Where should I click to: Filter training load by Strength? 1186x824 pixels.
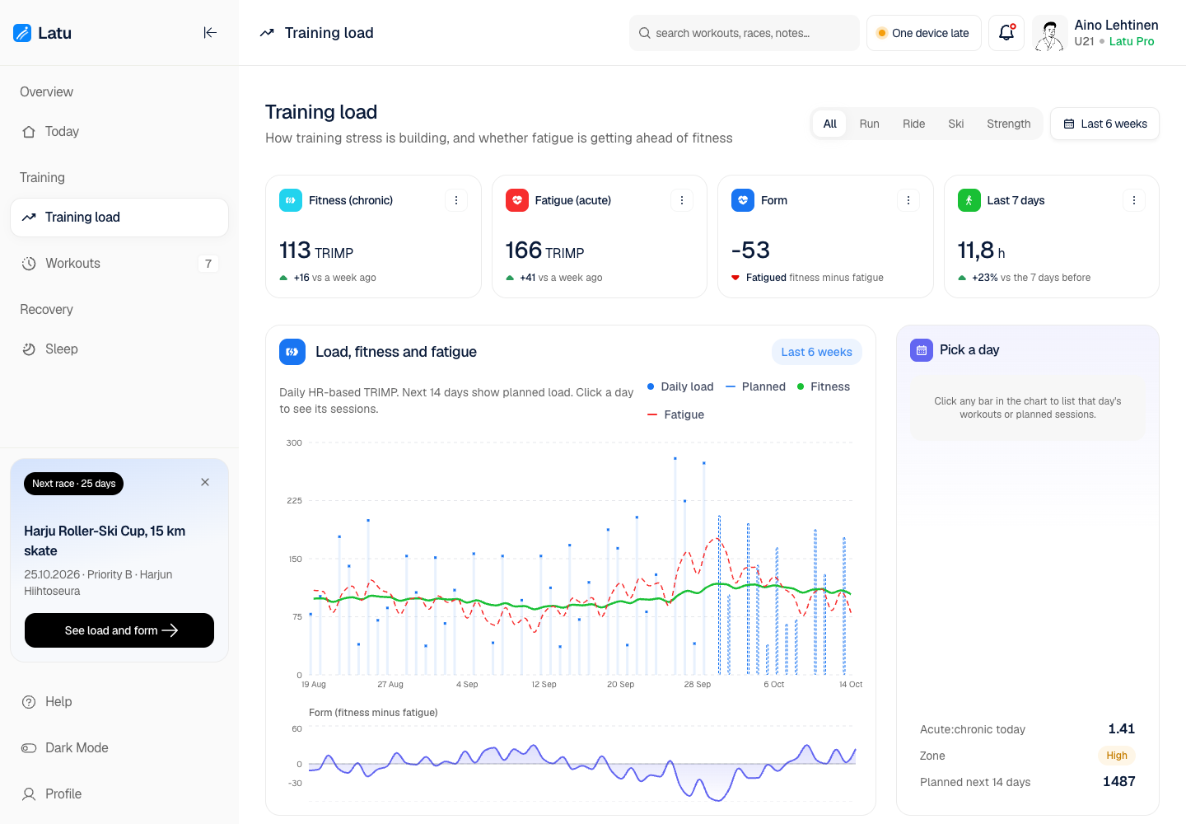click(1009, 124)
